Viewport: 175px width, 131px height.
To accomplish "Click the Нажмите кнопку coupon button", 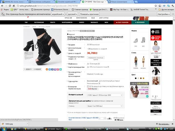I will (x=96, y=58).
